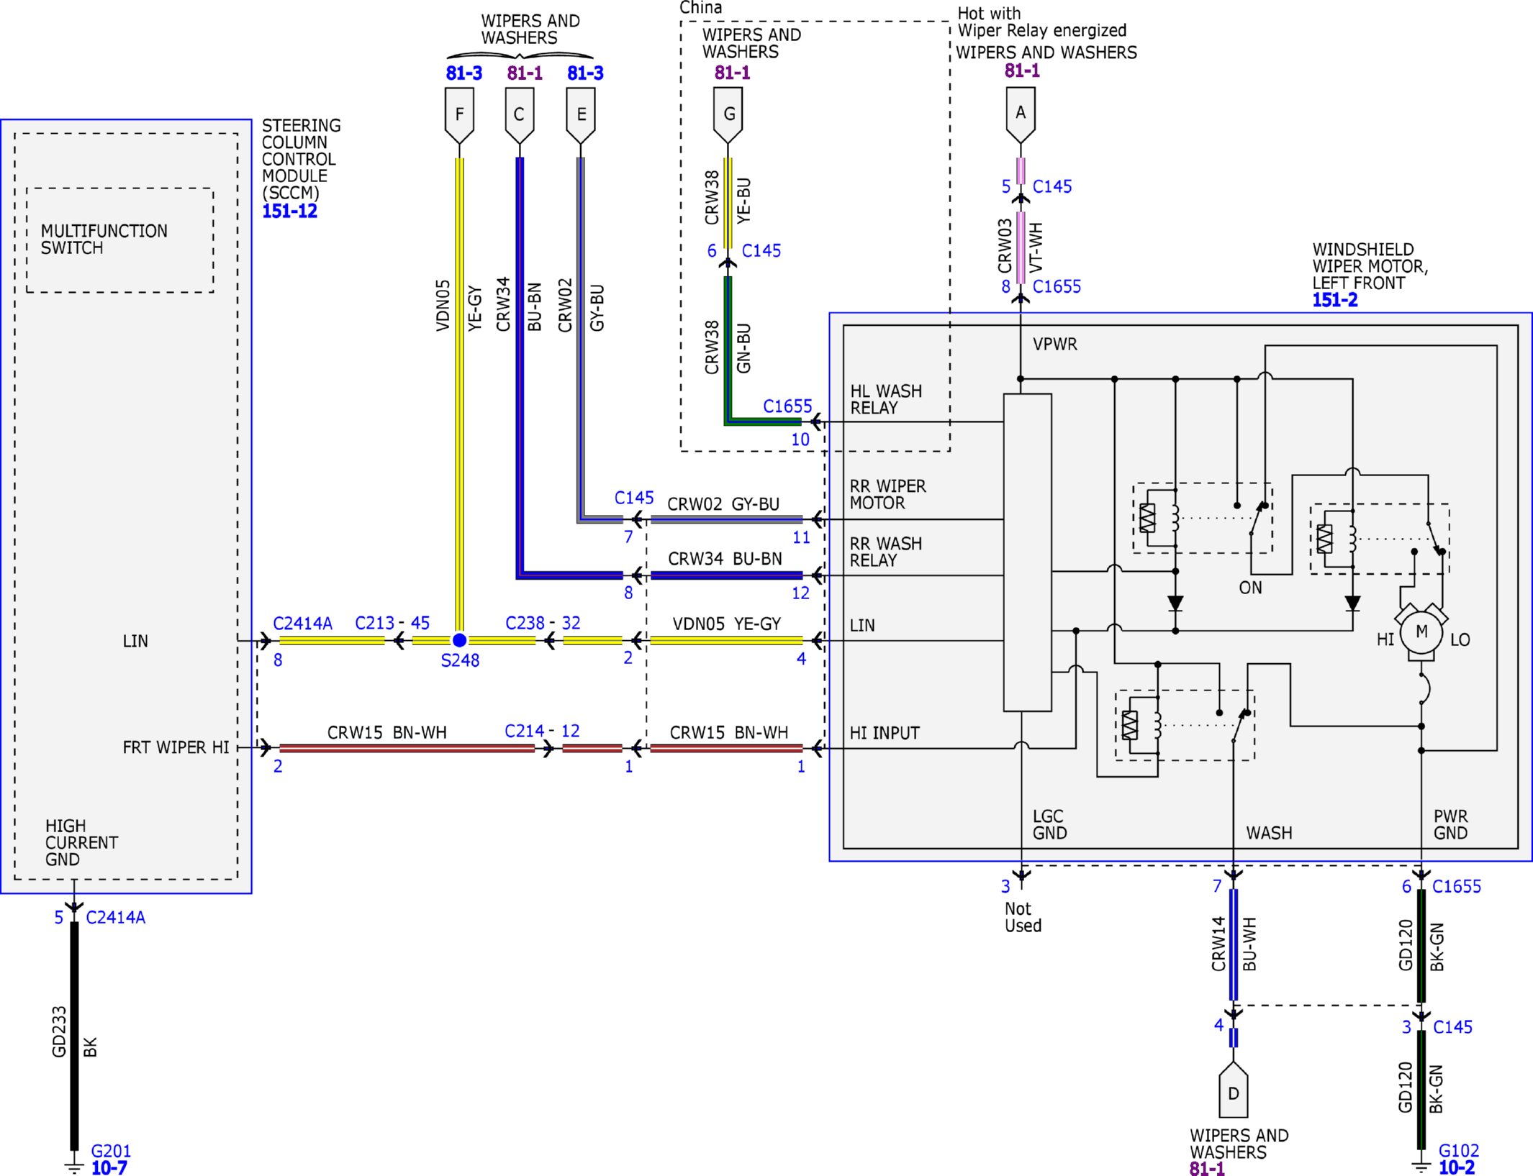Click the black GD233 ground wire
The image size is (1533, 1176).
74,1036
